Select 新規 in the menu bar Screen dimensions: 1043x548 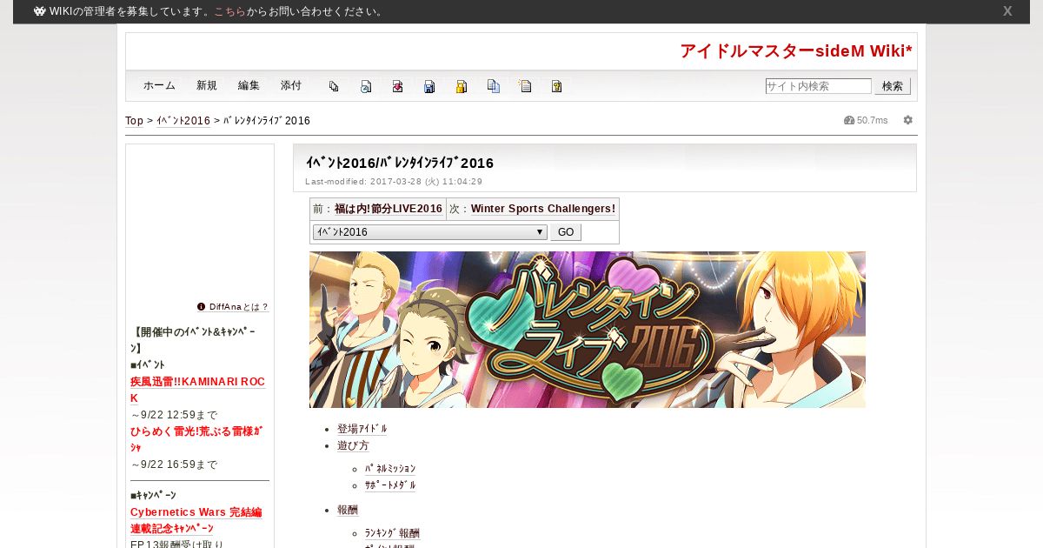coord(207,86)
